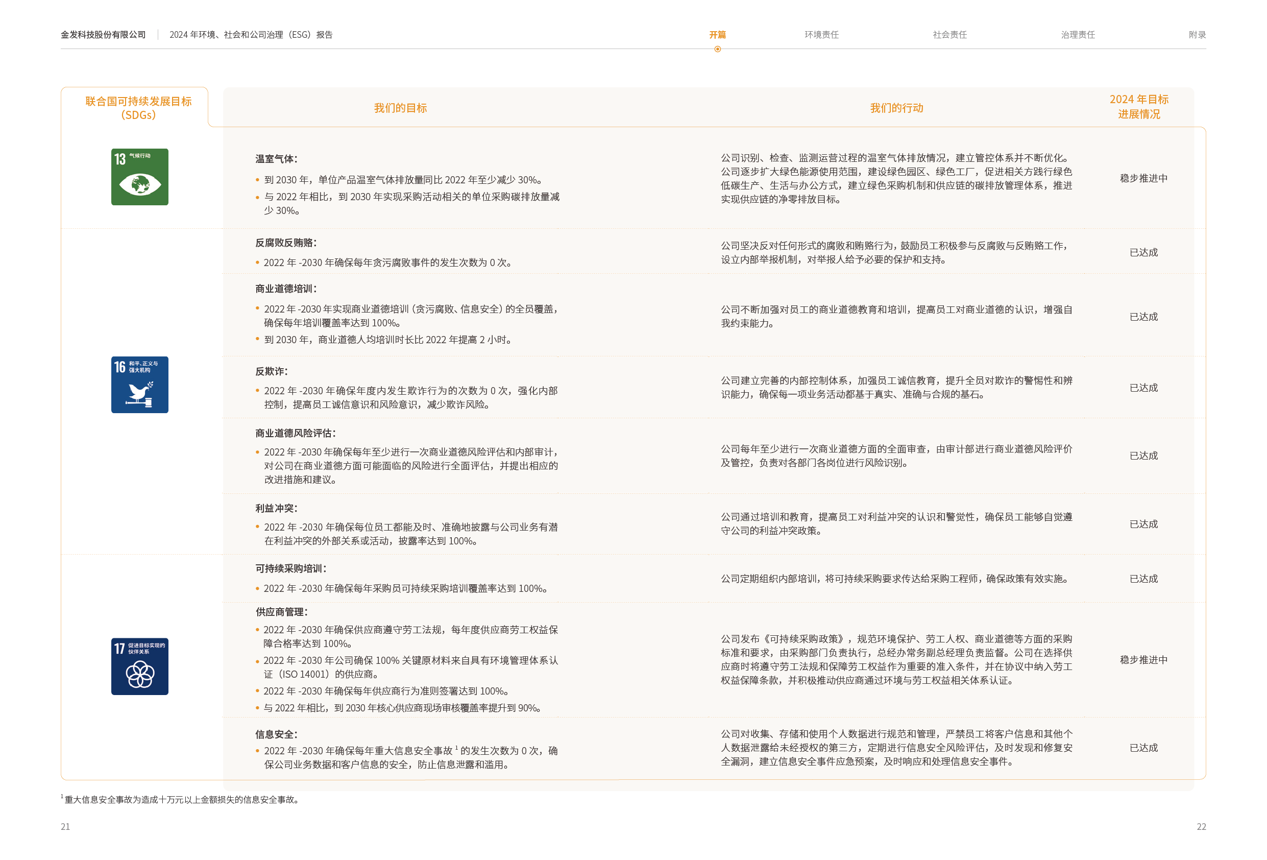Click the 反腐败反贿赂 heading
This screenshot has width=1267, height=860.
click(x=286, y=242)
